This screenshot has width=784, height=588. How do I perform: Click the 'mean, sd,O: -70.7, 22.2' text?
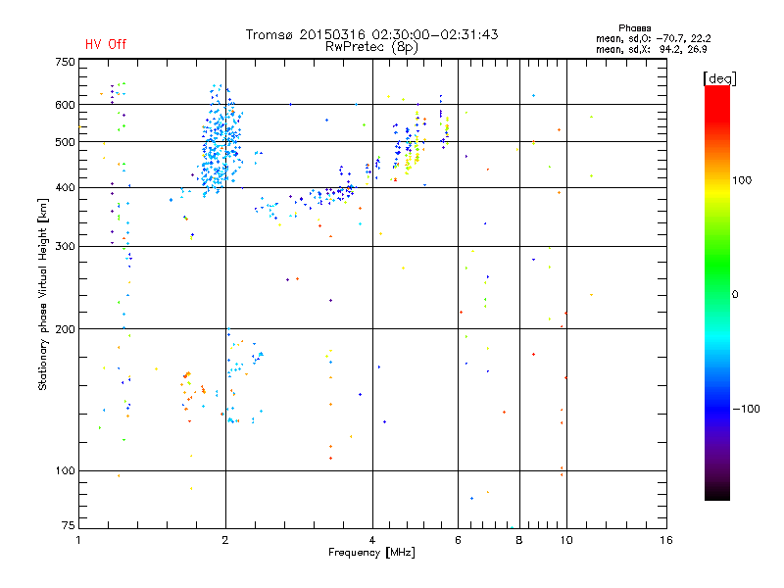[x=653, y=38]
